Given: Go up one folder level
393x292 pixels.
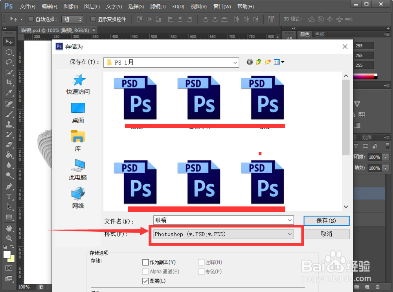Looking at the screenshot, I should (259, 62).
